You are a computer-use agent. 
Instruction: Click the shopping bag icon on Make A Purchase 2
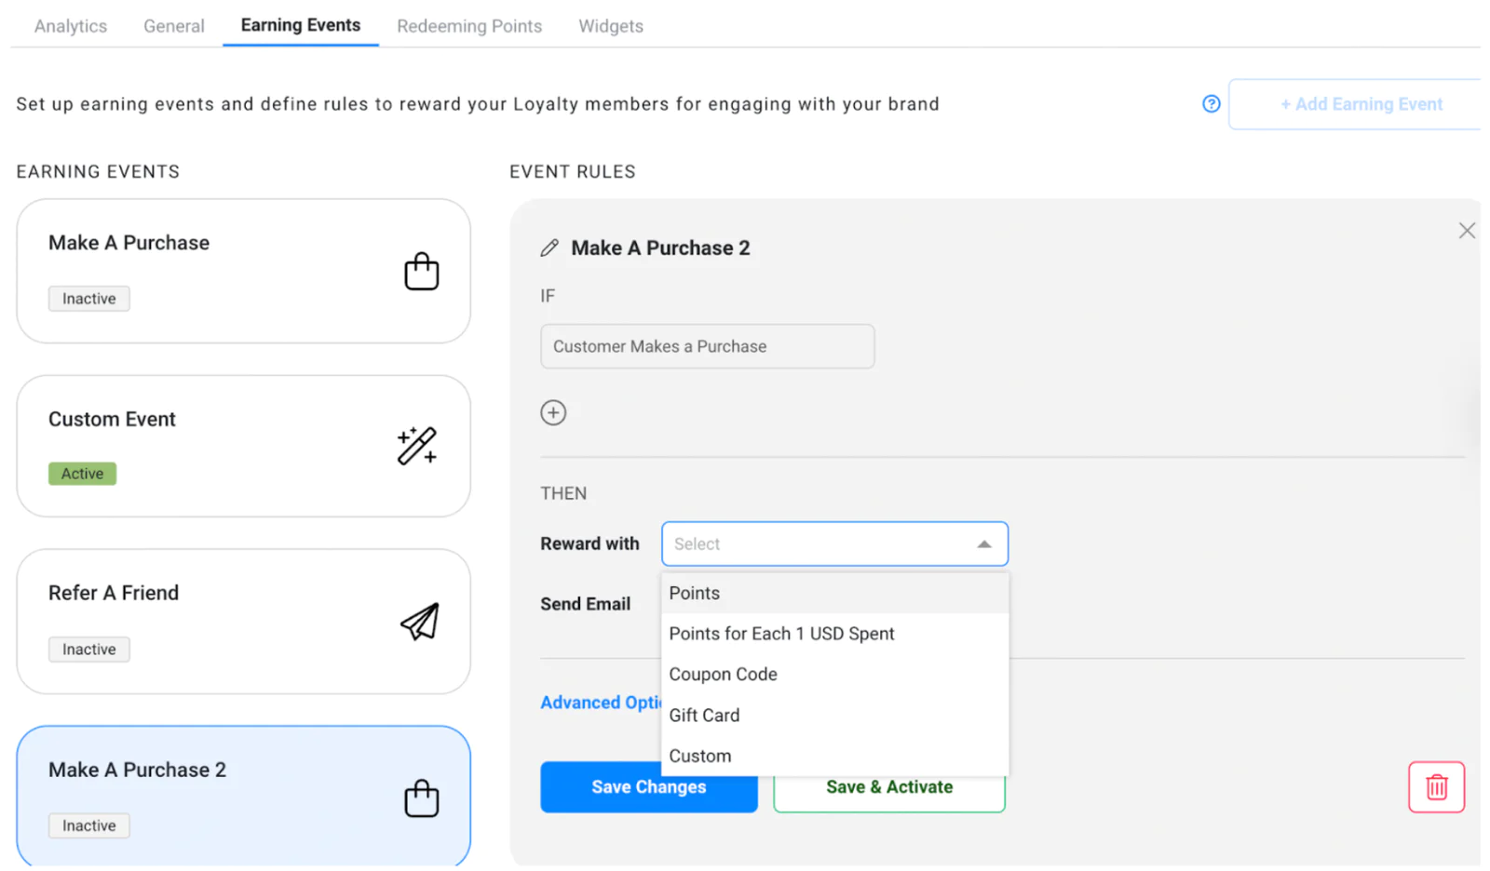coord(421,798)
